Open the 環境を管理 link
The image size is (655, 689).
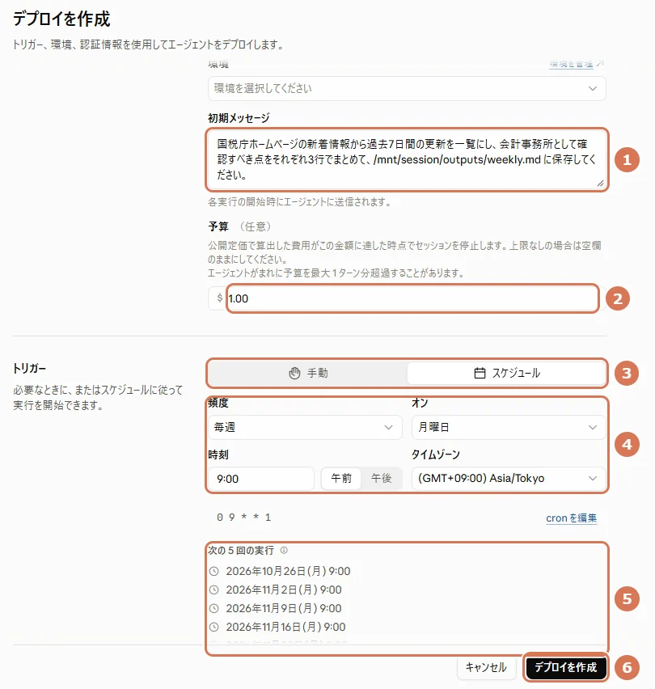(576, 64)
